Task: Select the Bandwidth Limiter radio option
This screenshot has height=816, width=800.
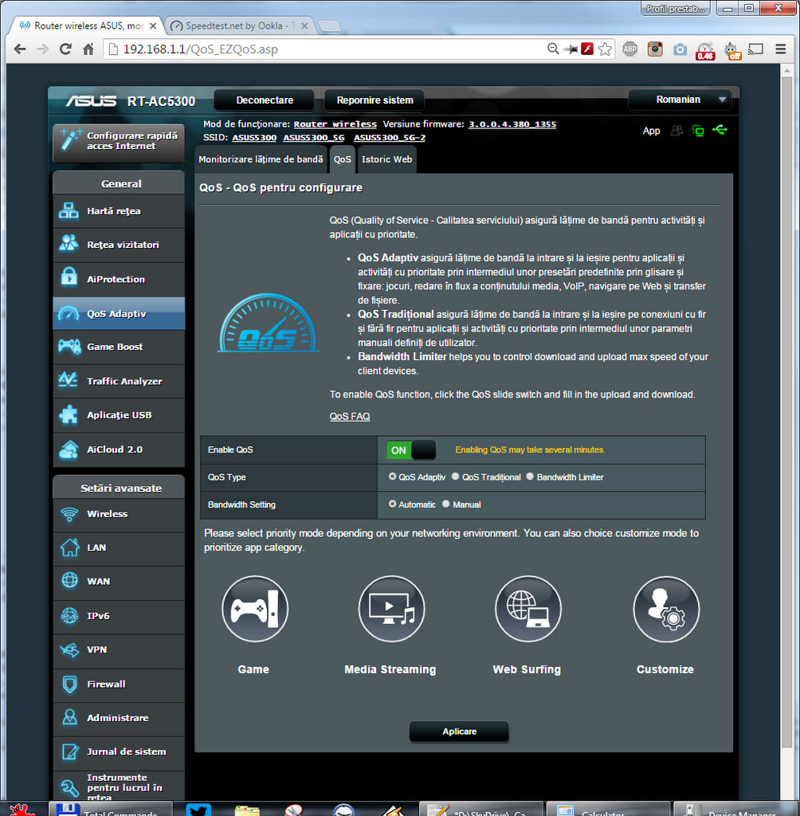Action: [530, 477]
